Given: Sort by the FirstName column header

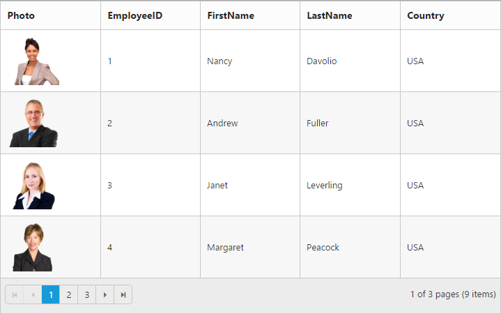Looking at the screenshot, I should coord(250,15).
